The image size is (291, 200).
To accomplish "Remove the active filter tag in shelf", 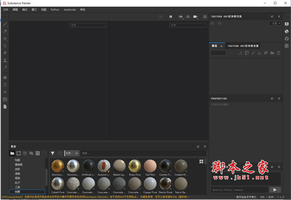I will click(x=76, y=153).
